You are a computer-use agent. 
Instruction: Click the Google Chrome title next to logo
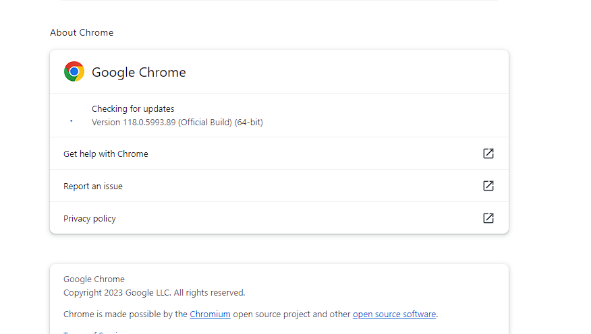coord(139,72)
